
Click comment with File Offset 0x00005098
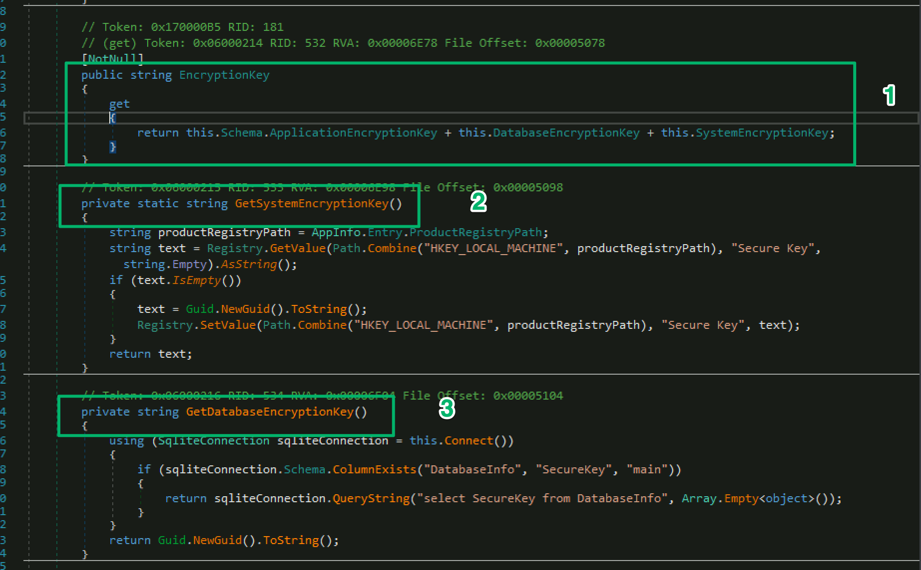(322, 188)
